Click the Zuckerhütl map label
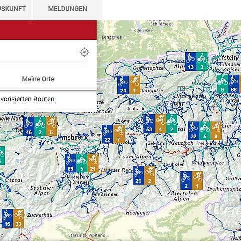Screen dimensions: 241x241 [40, 215]
